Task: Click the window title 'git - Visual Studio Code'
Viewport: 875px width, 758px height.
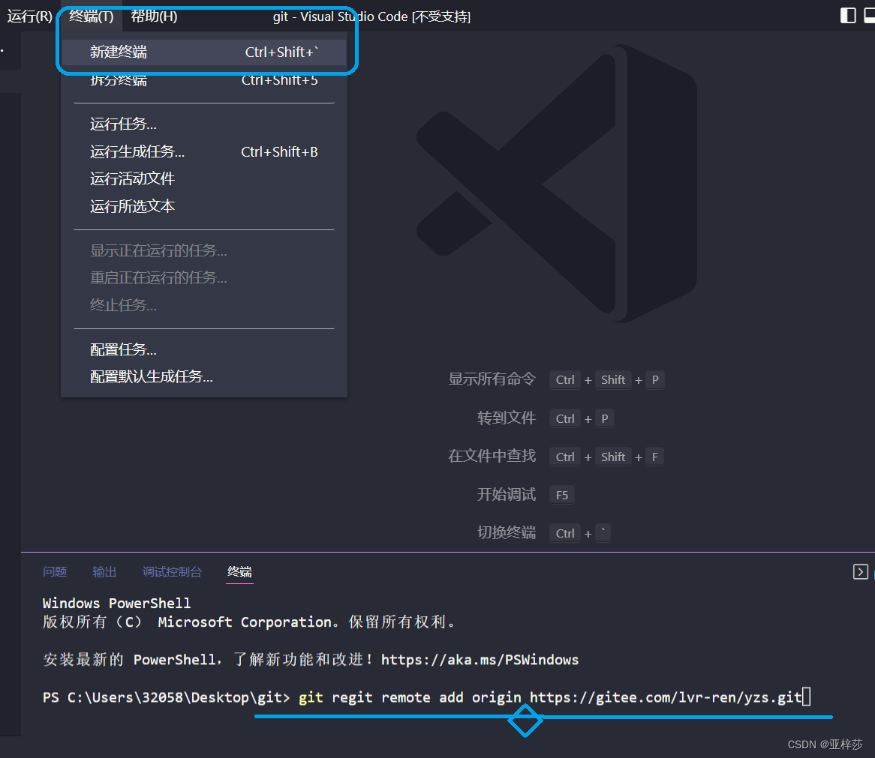Action: 341,16
